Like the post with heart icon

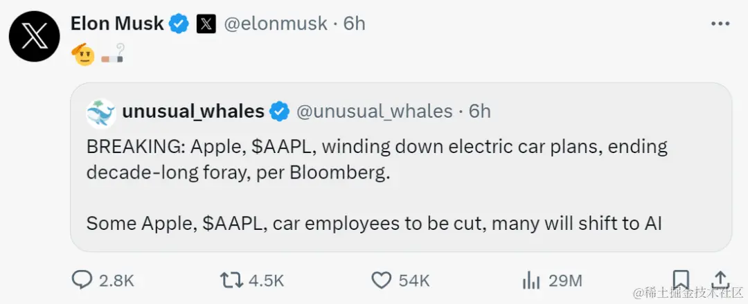coord(381,280)
